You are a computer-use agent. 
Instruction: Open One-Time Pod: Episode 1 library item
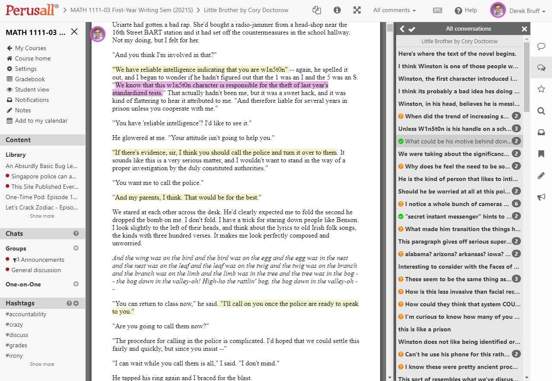tap(41, 197)
